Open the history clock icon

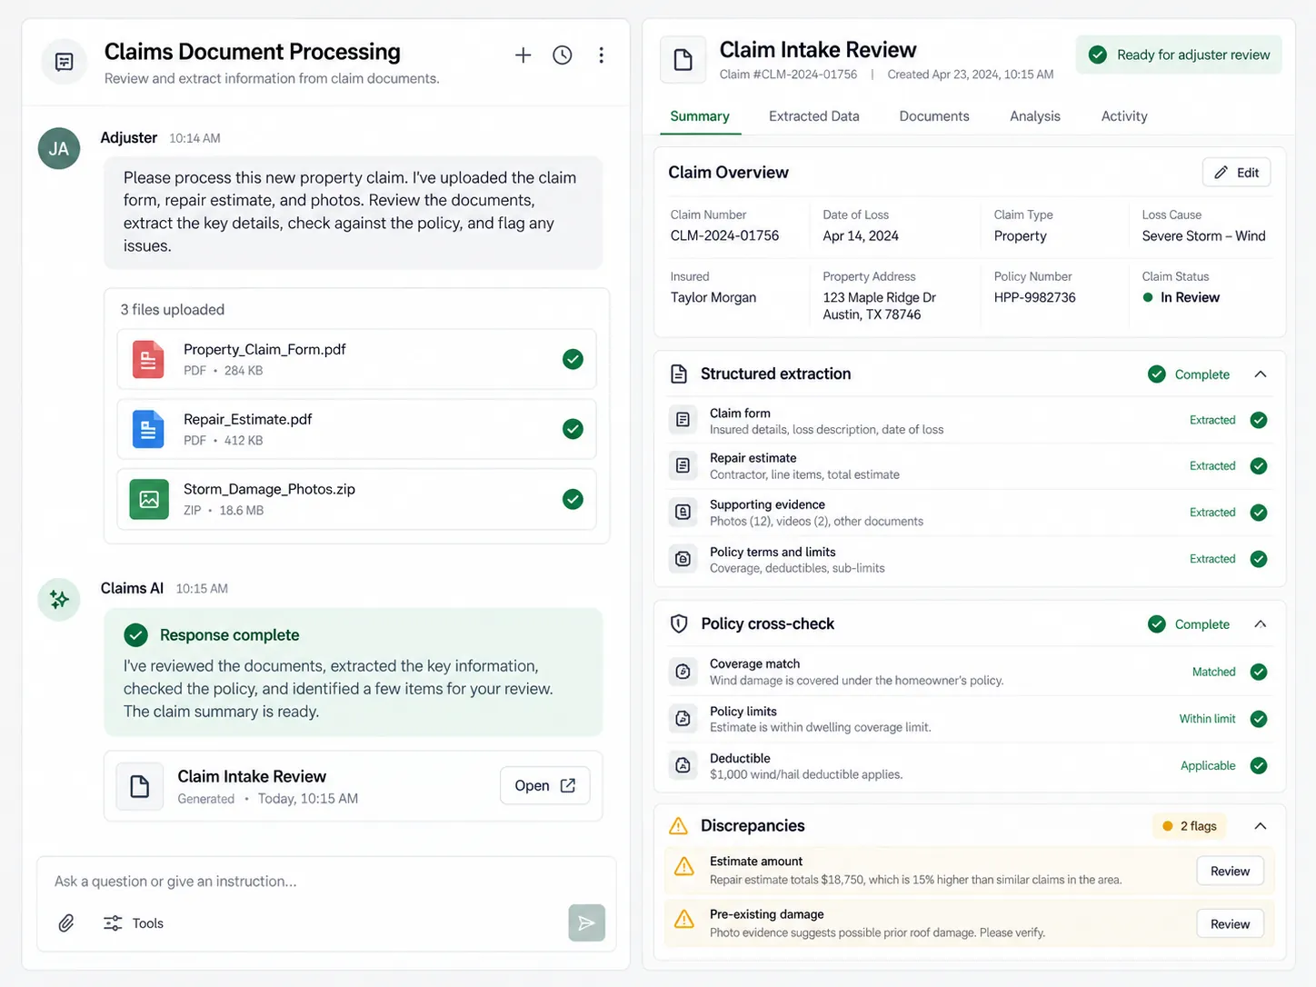563,55
